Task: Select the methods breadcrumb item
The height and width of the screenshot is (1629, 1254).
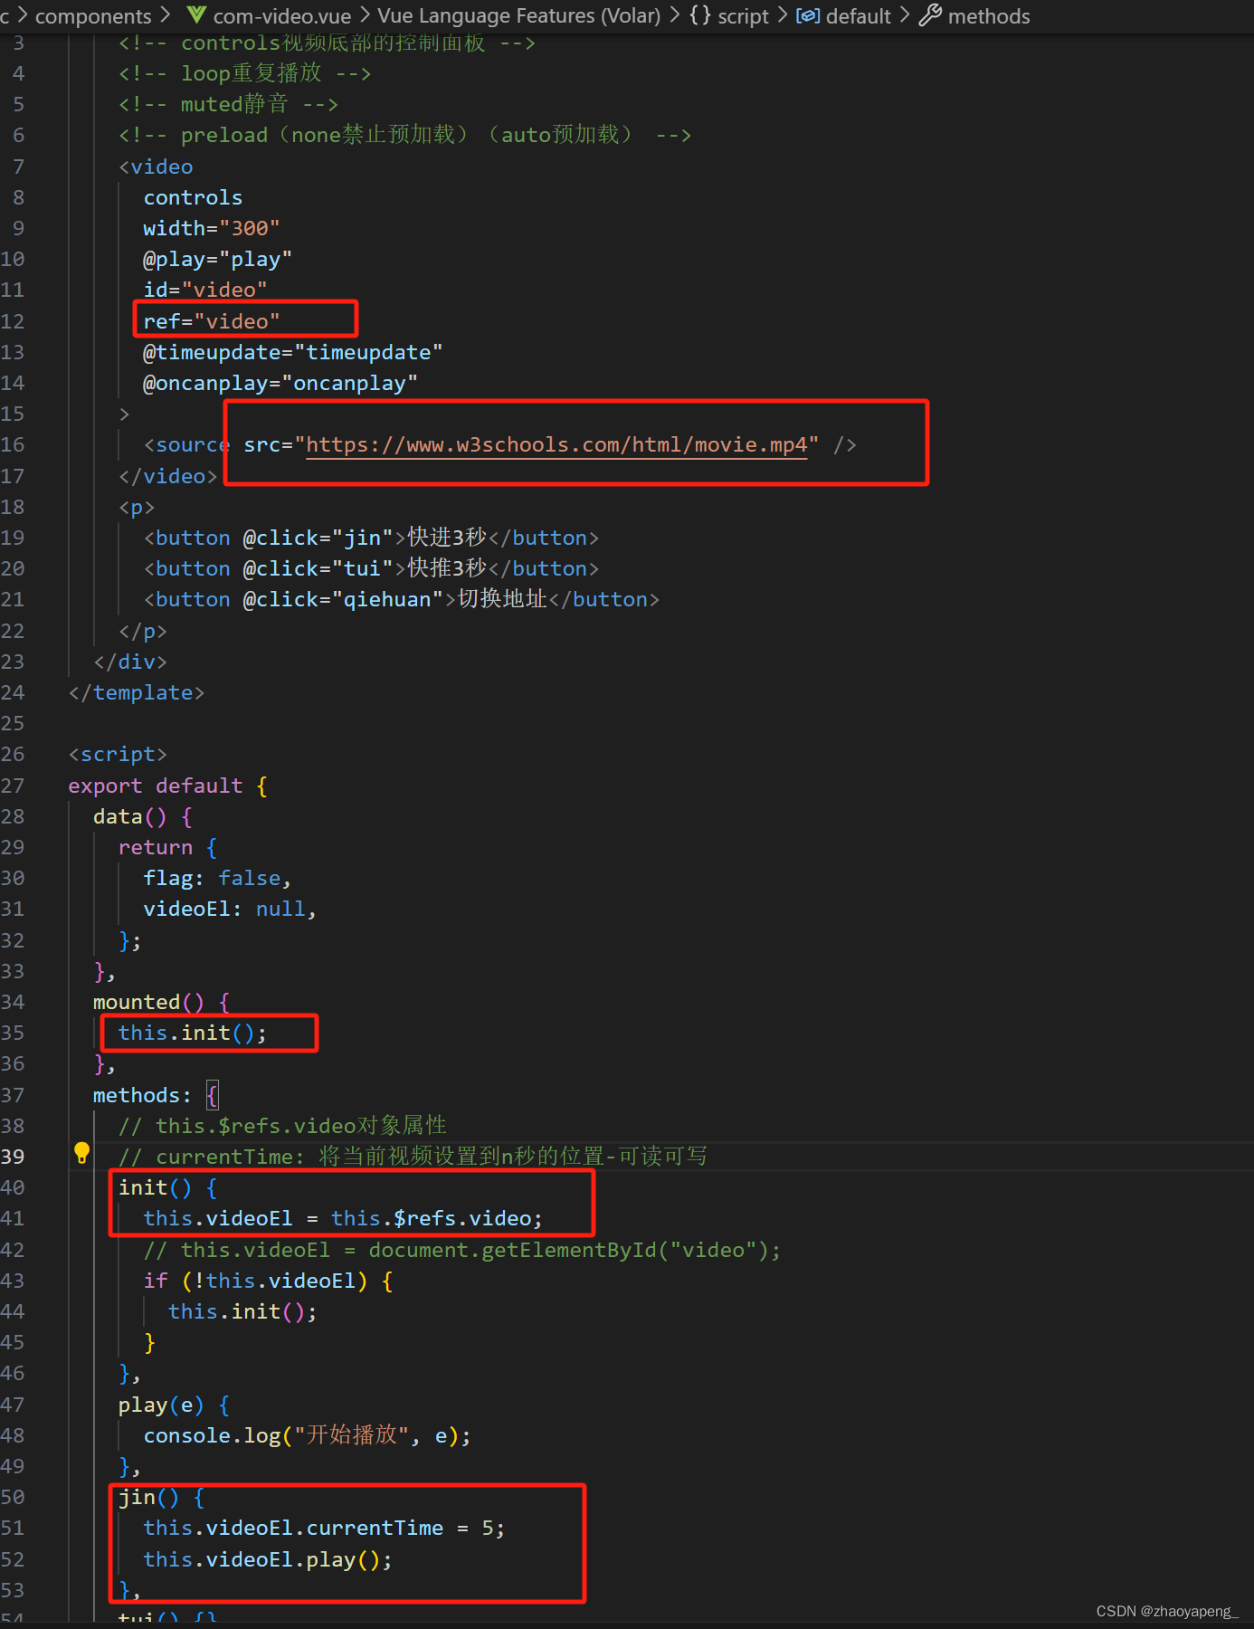Action: click(x=989, y=16)
